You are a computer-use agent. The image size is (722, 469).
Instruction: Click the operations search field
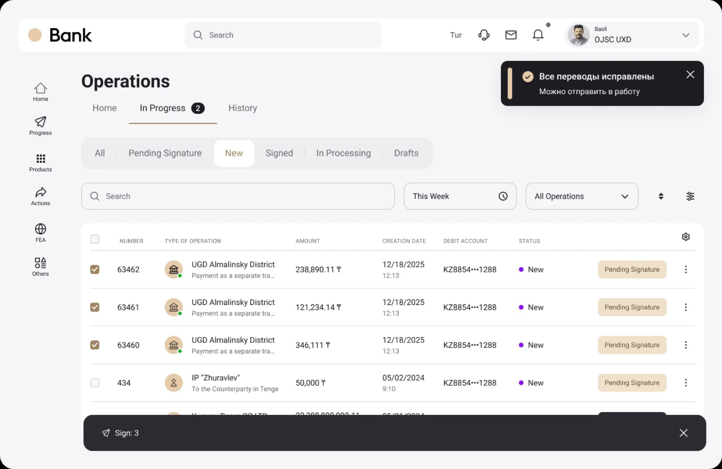237,196
